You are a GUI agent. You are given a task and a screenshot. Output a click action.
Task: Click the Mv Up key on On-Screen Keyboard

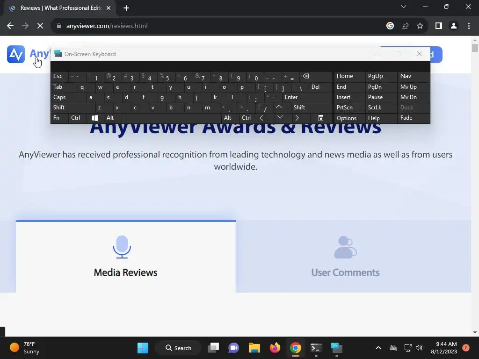pyautogui.click(x=414, y=87)
